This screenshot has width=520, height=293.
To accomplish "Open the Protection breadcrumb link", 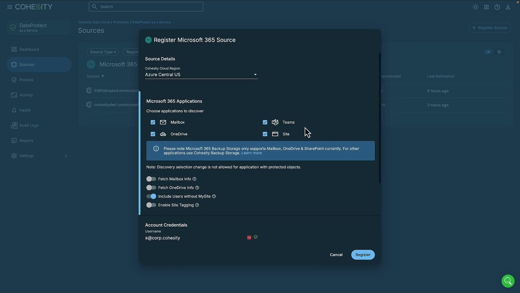I will 121,22.
